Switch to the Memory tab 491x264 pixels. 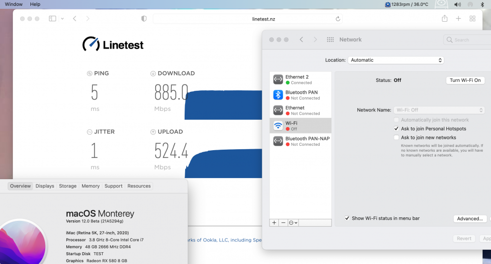coord(90,186)
